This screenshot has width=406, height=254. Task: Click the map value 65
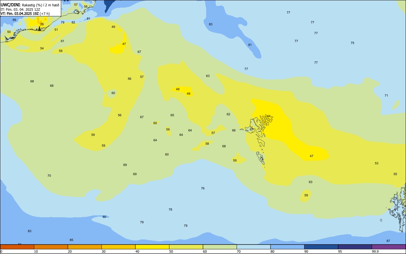tap(172, 115)
